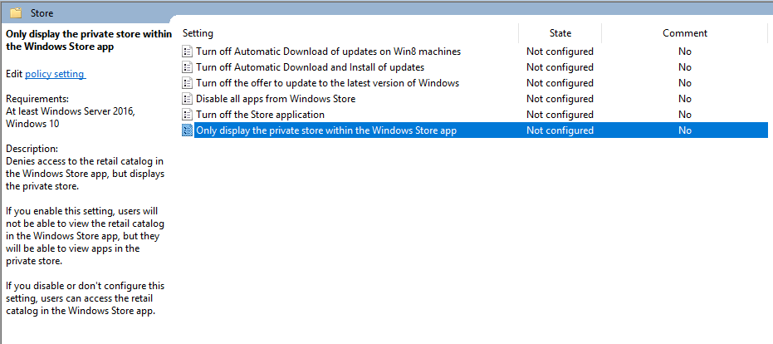Click icon for Automatic Download and Install policy

tap(188, 67)
